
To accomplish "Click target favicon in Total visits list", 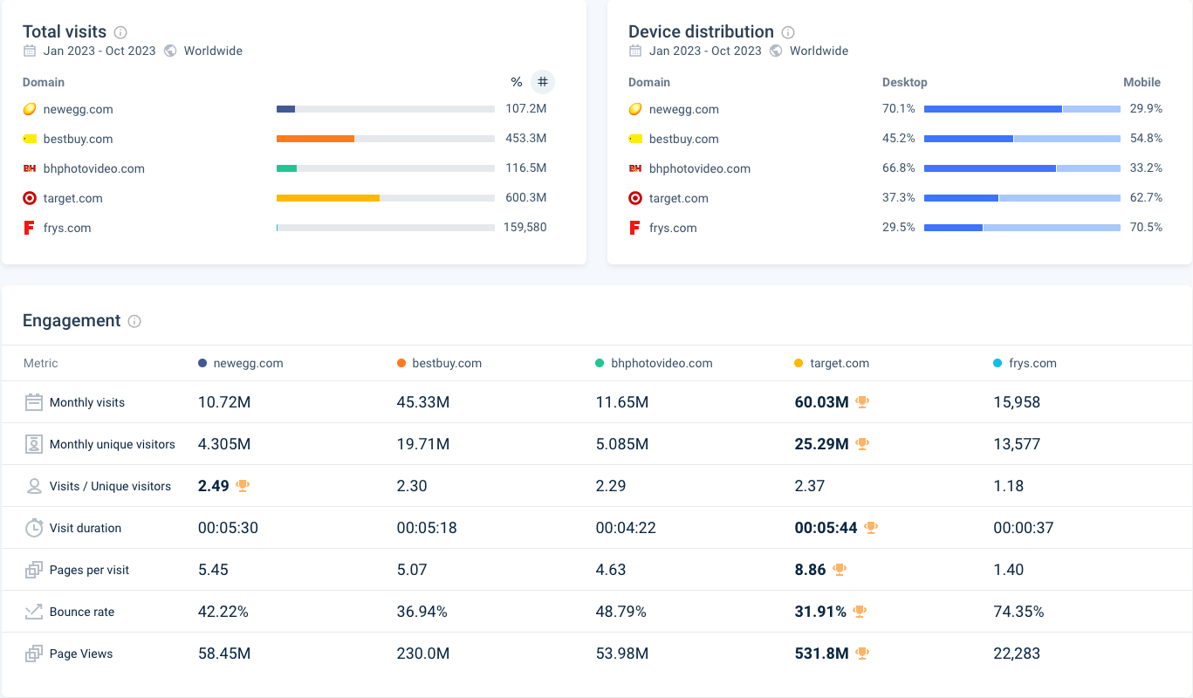I will pos(30,198).
